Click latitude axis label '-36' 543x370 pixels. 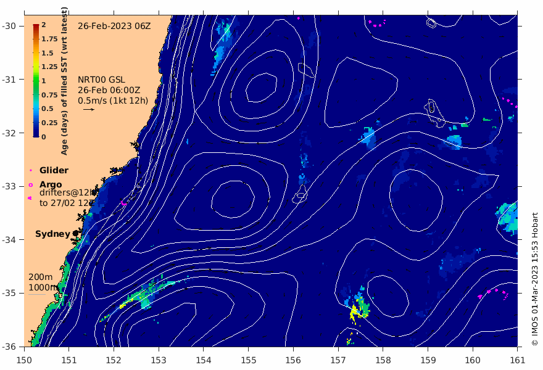coord(9,347)
